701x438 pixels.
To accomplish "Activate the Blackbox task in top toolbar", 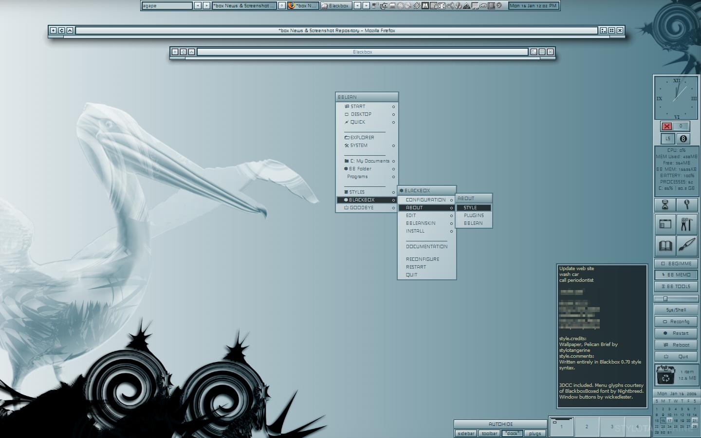I will coord(335,6).
